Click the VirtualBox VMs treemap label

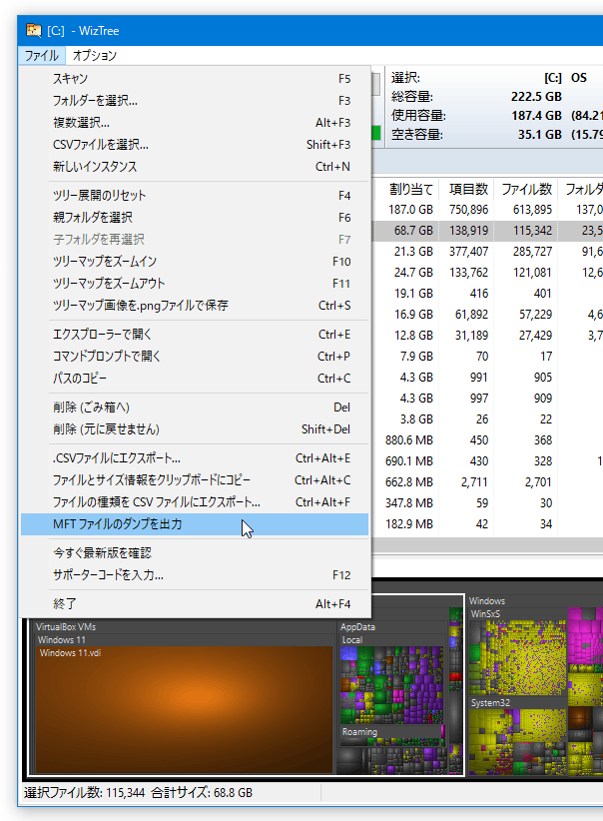pyautogui.click(x=66, y=627)
